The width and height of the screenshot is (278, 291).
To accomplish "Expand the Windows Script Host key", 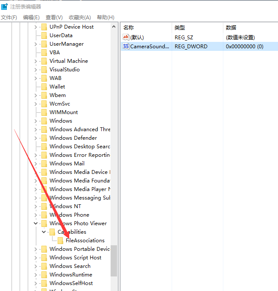I will coord(35,258).
